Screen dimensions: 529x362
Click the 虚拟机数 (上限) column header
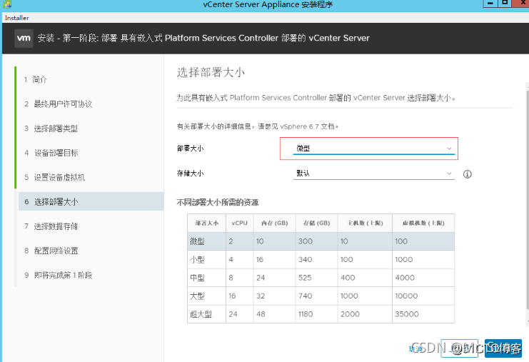(x=423, y=223)
